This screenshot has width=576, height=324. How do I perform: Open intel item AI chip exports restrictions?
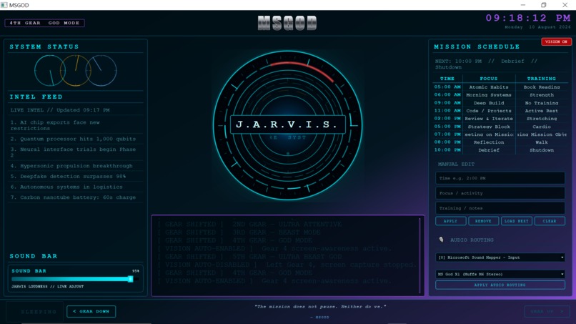[76, 125]
